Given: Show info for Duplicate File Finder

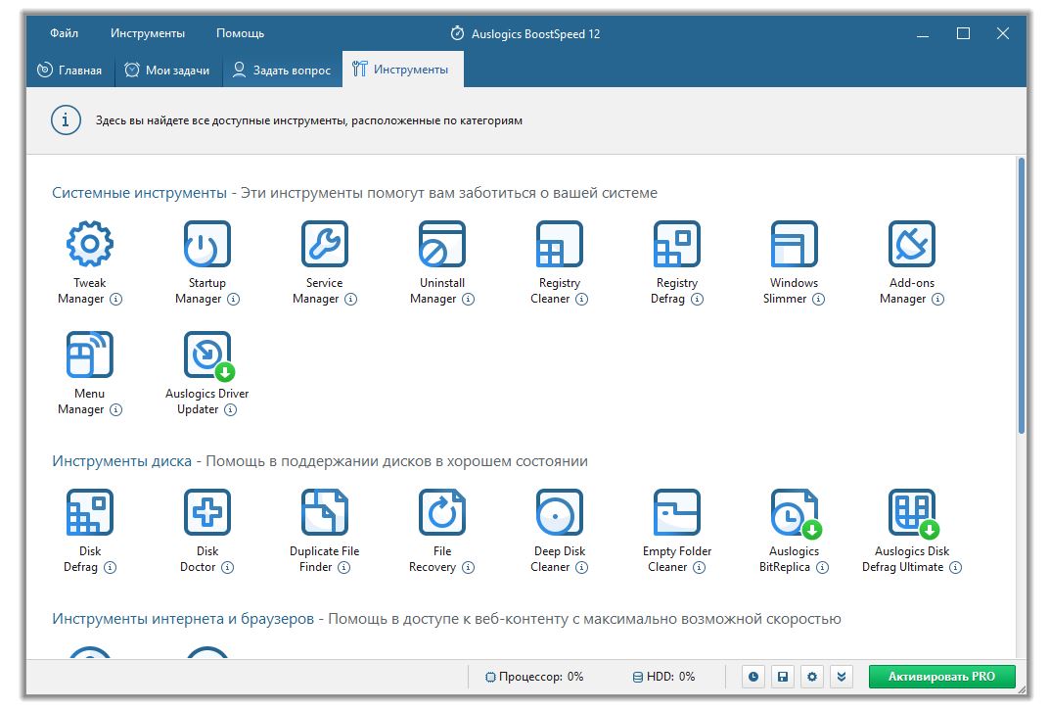Looking at the screenshot, I should point(343,568).
